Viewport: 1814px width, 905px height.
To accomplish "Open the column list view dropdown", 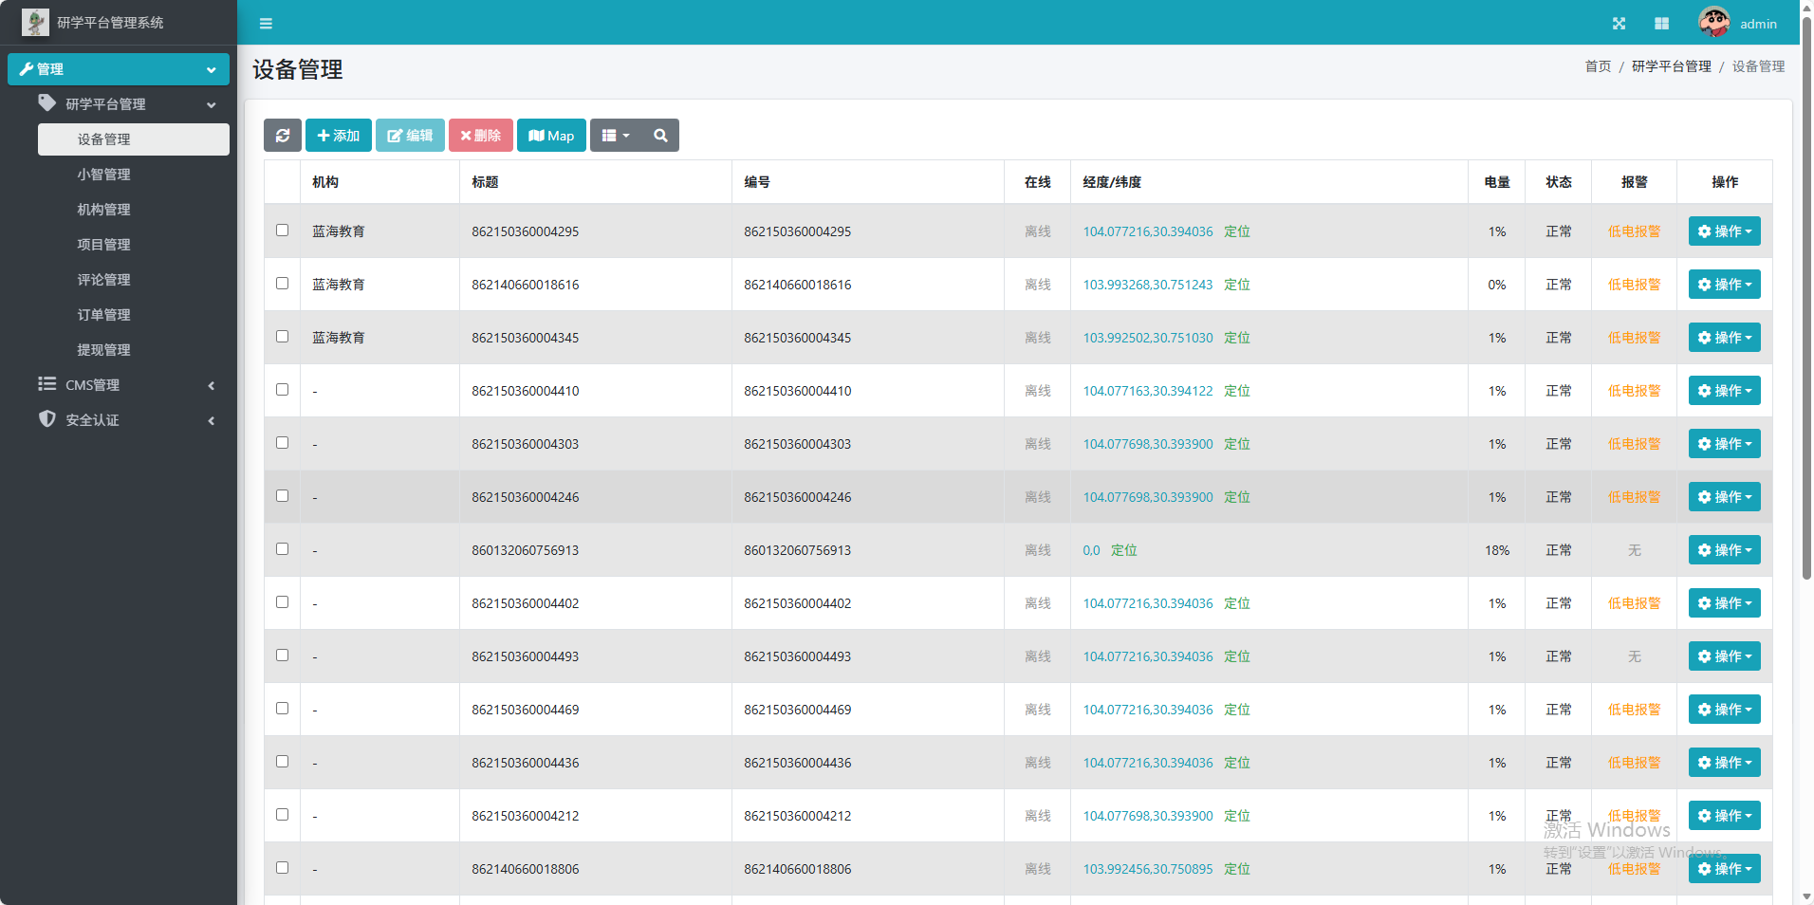I will point(616,136).
